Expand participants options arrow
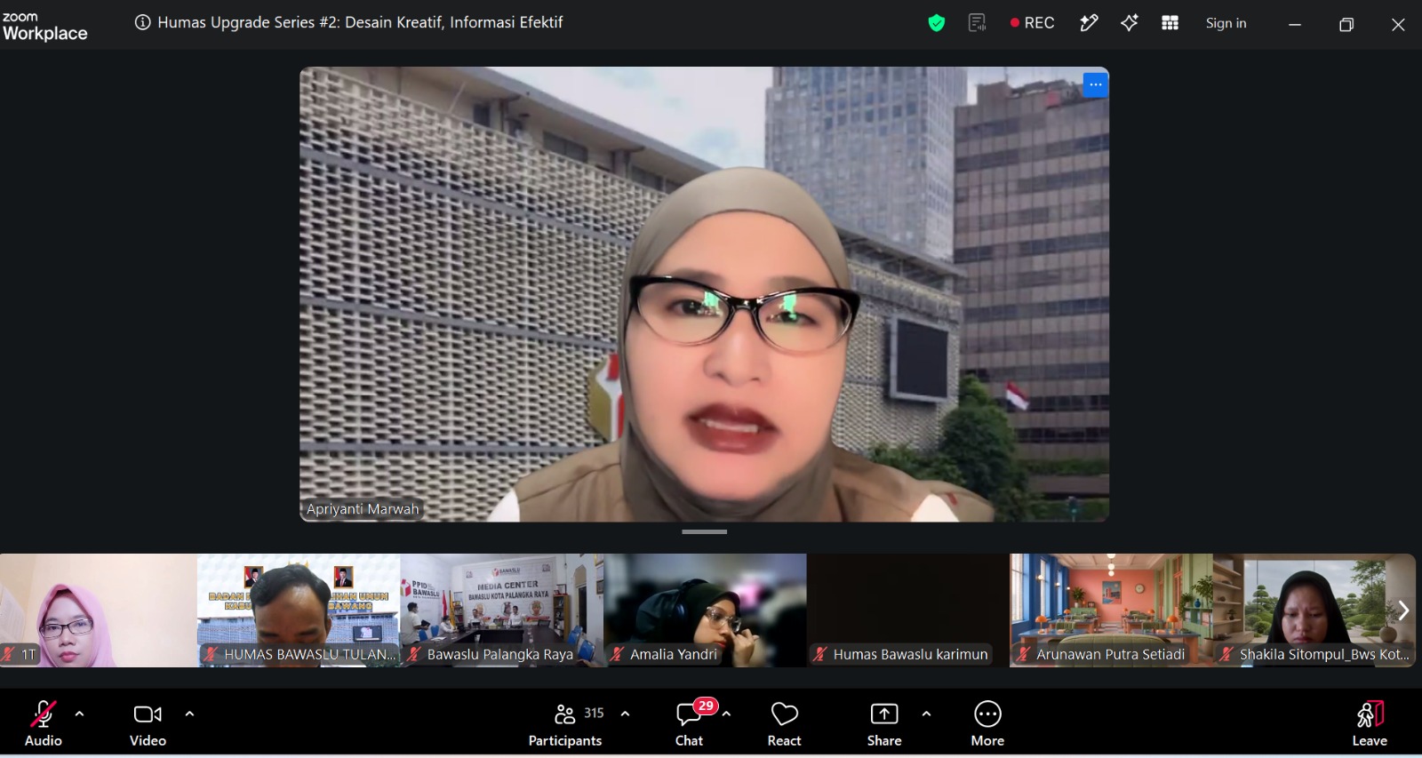 625,714
